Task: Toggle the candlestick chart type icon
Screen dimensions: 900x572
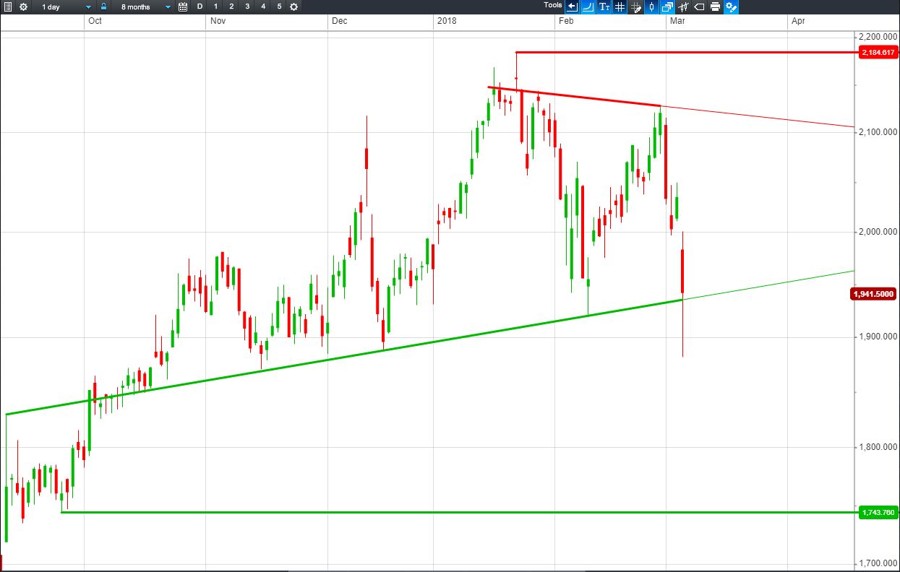Action: 651,6
